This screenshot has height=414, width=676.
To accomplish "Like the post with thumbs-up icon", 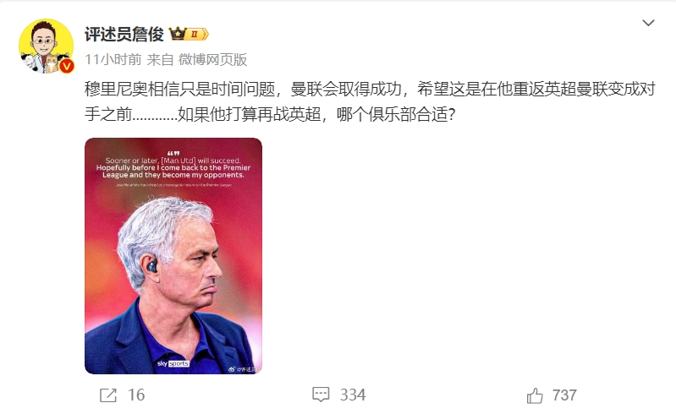I will [x=535, y=395].
